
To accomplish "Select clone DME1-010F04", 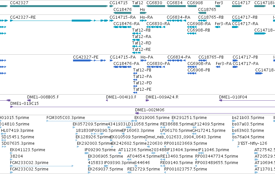I will [233, 97].
